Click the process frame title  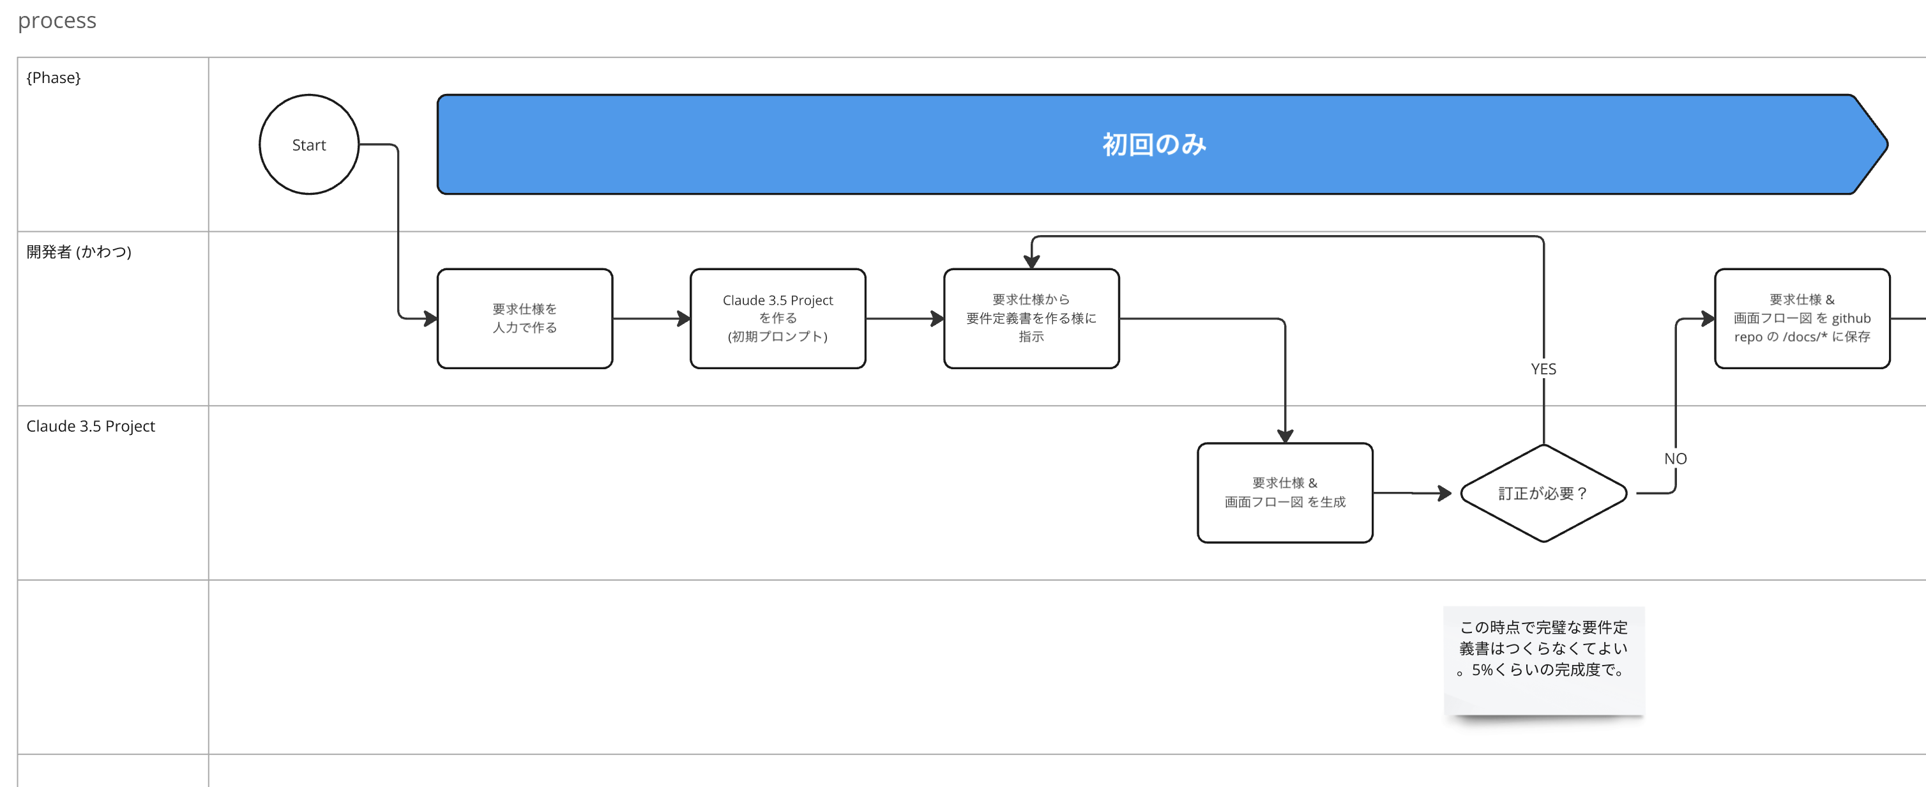point(57,20)
